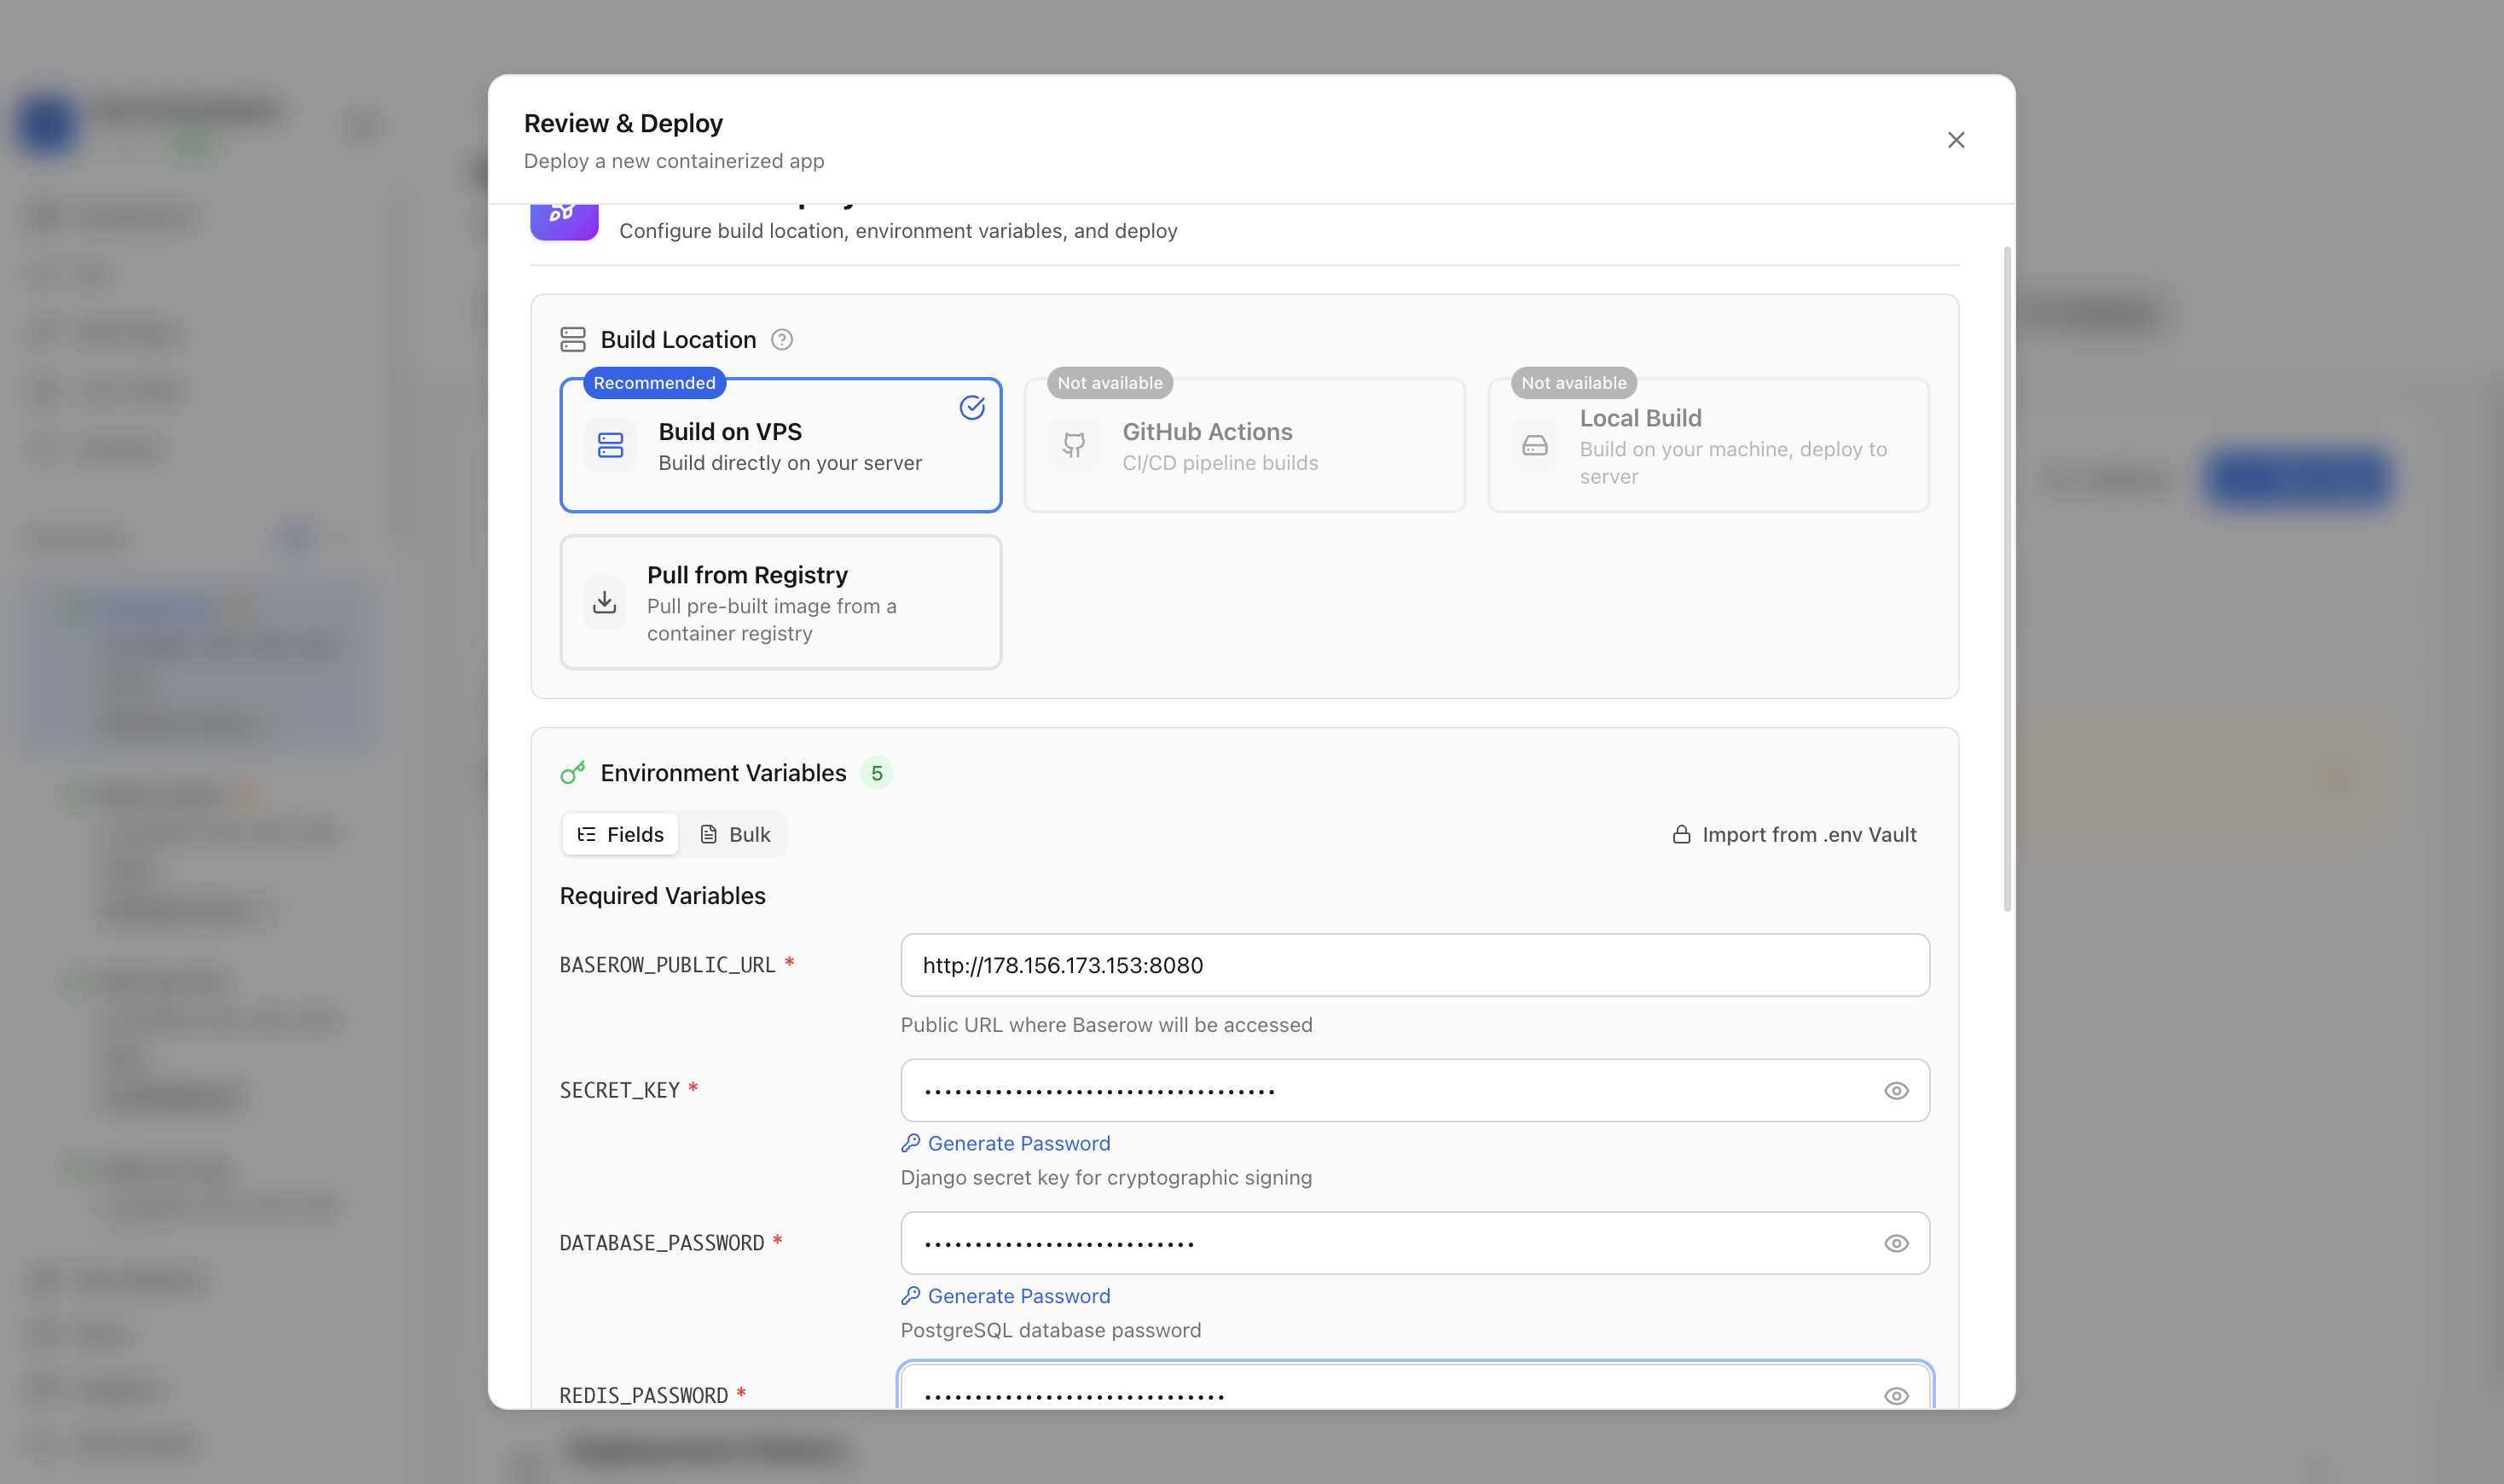Click the Not available badge on Local Build
2504x1484 pixels.
[x=1574, y=383]
